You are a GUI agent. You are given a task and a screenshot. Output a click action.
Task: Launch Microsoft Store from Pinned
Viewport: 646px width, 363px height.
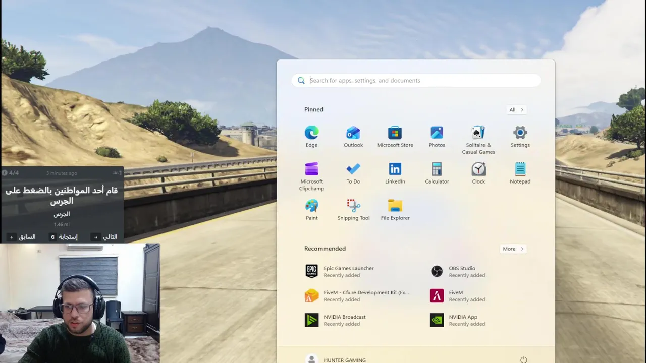click(395, 137)
